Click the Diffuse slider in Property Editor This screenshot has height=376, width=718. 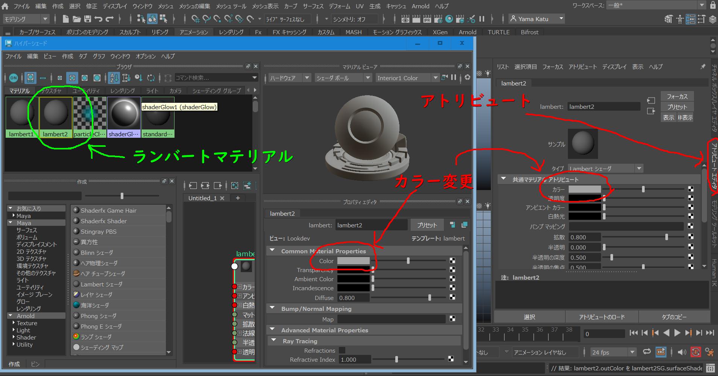pyautogui.click(x=409, y=298)
